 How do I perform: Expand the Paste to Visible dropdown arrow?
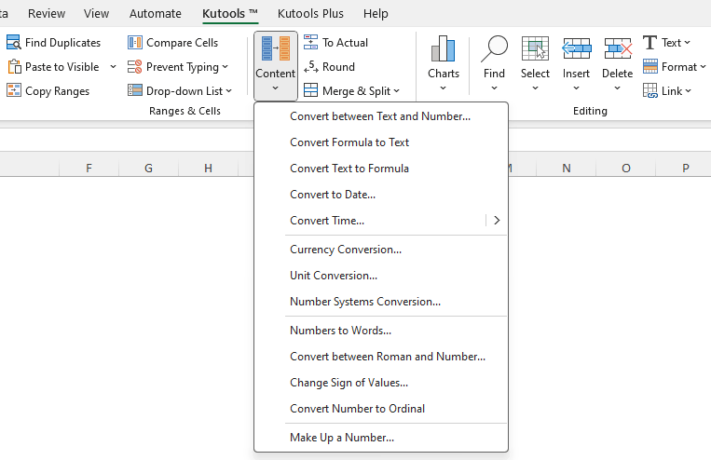[x=113, y=67]
